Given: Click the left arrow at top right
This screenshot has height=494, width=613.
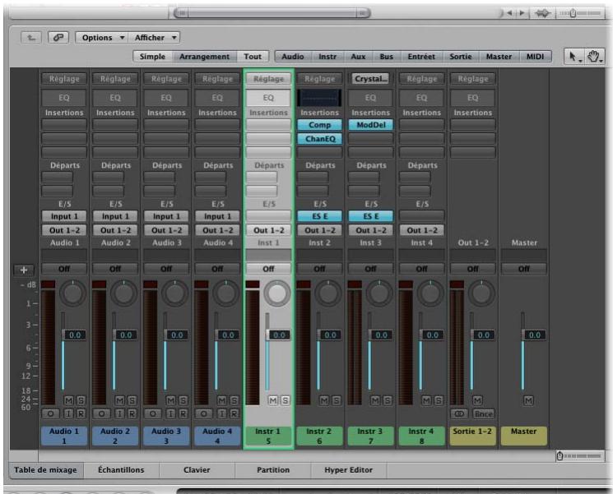Looking at the screenshot, I should 509,13.
